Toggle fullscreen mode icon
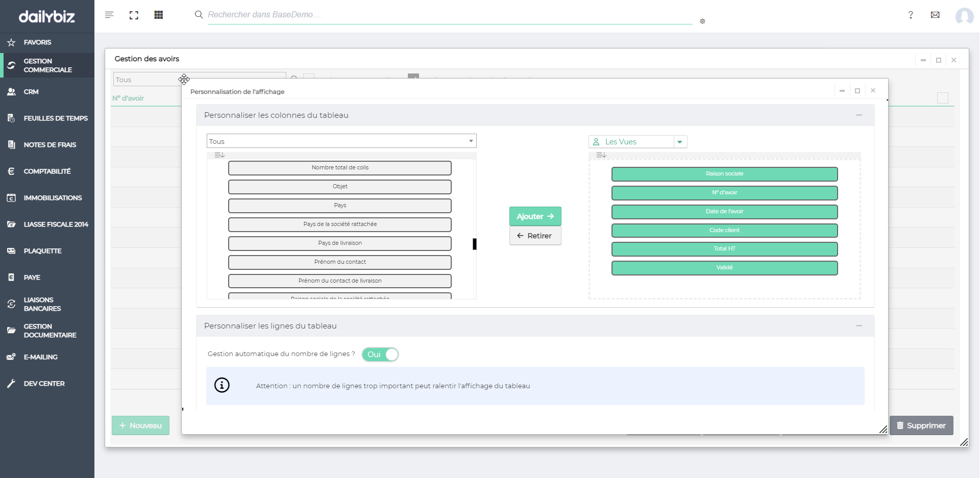Viewport: 980px width, 478px height. (134, 15)
